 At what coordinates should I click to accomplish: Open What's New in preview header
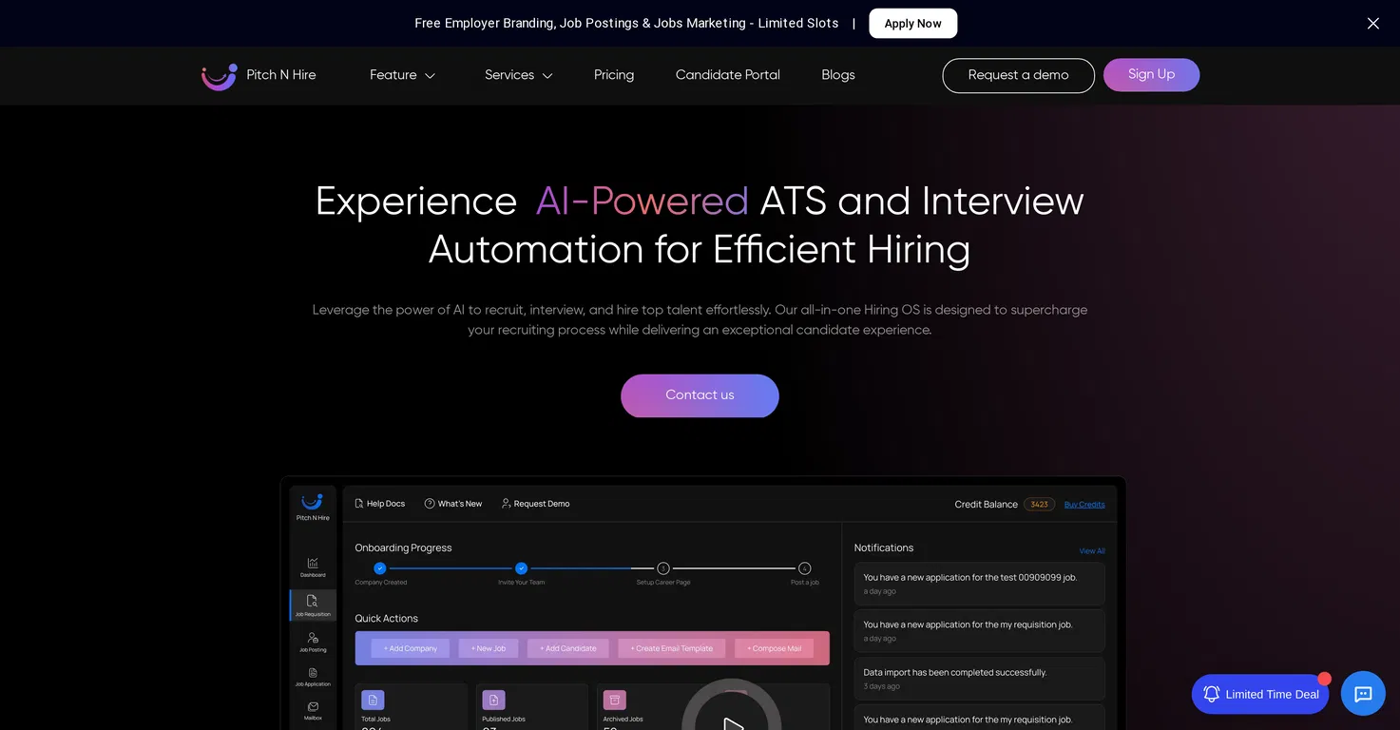[x=453, y=504]
